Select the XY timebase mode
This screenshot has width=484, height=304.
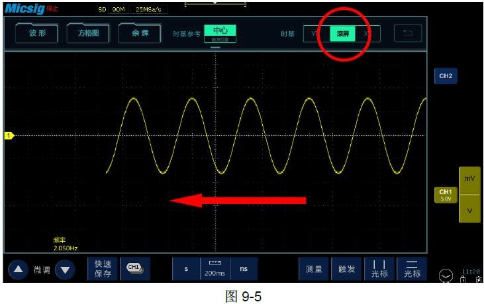[x=368, y=34]
